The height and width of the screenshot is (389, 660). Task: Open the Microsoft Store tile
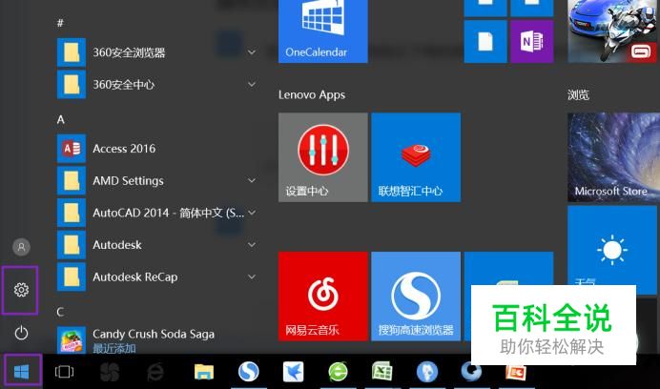(612, 157)
